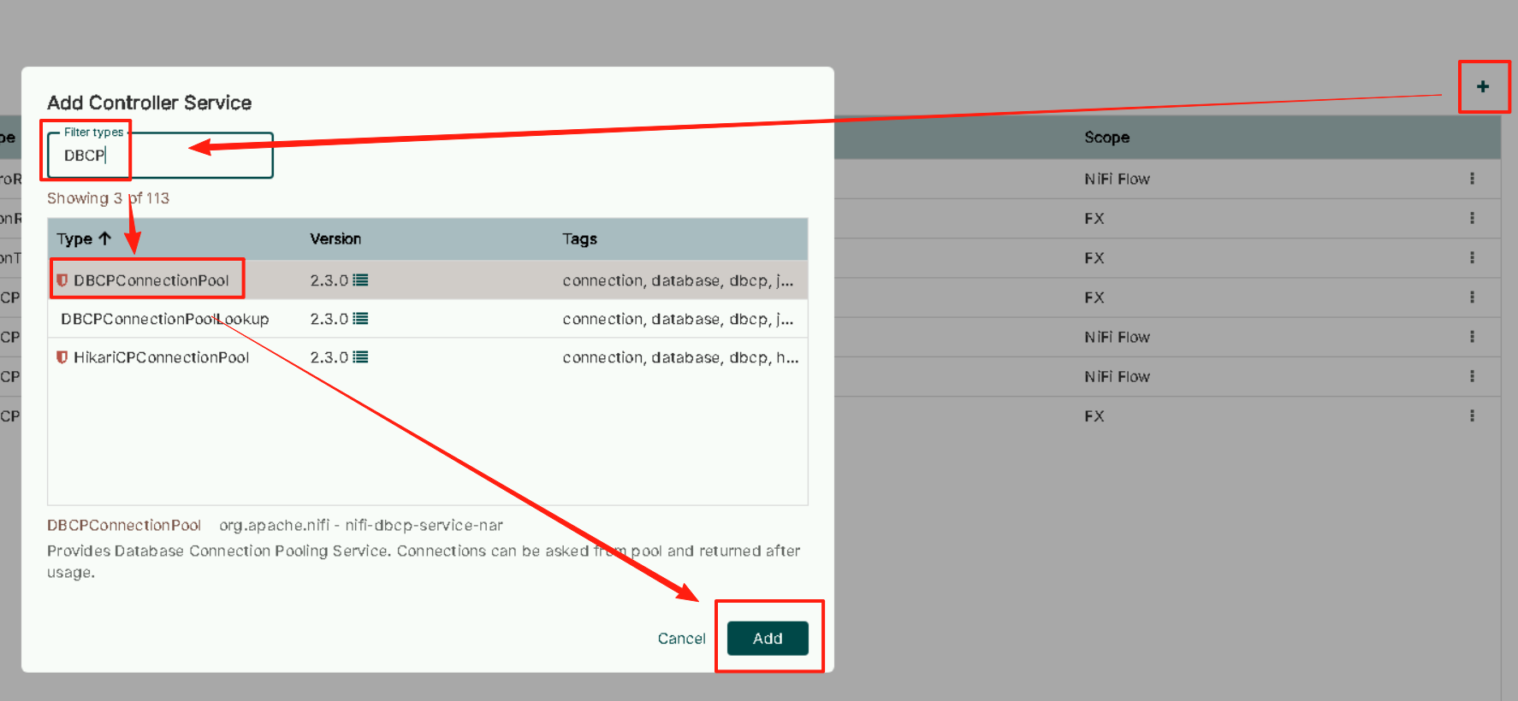This screenshot has width=1518, height=701.
Task: Click the org.apache.nifi - nifi-dbcp-service-nar text
Action: pyautogui.click(x=361, y=525)
